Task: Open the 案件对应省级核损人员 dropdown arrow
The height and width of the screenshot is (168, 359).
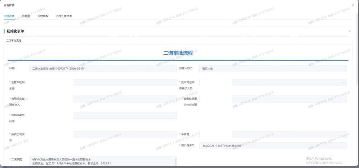Action: 344,83
